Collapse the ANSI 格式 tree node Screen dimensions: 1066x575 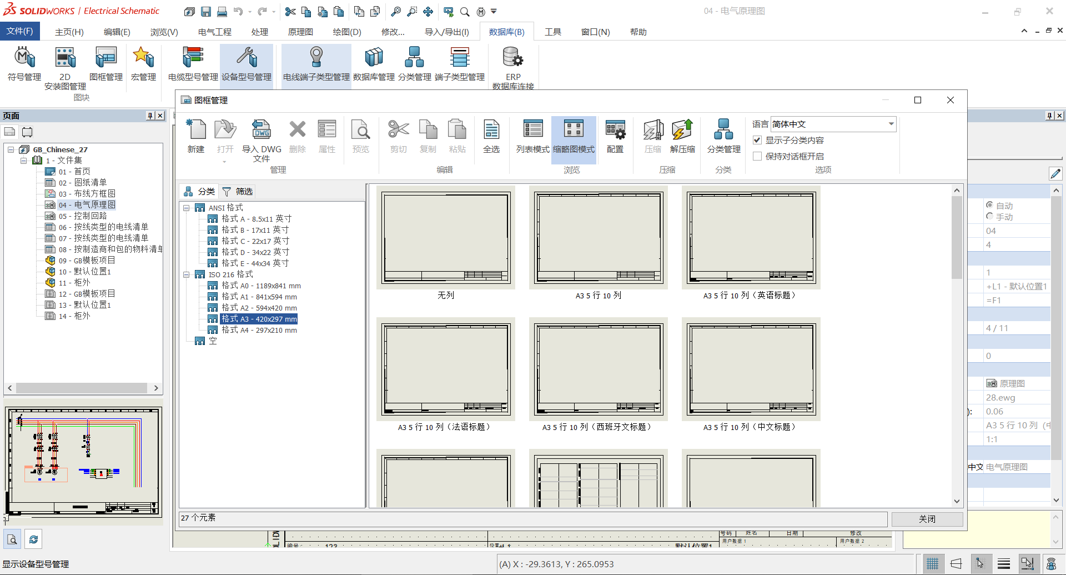click(x=187, y=208)
